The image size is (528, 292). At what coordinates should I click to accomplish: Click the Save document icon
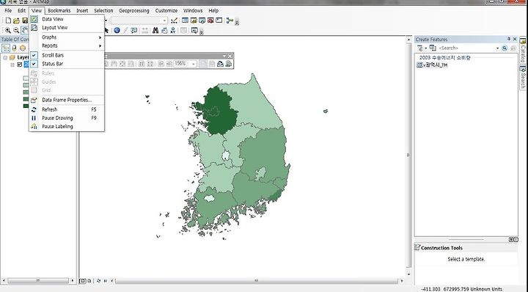pyautogui.click(x=25, y=21)
